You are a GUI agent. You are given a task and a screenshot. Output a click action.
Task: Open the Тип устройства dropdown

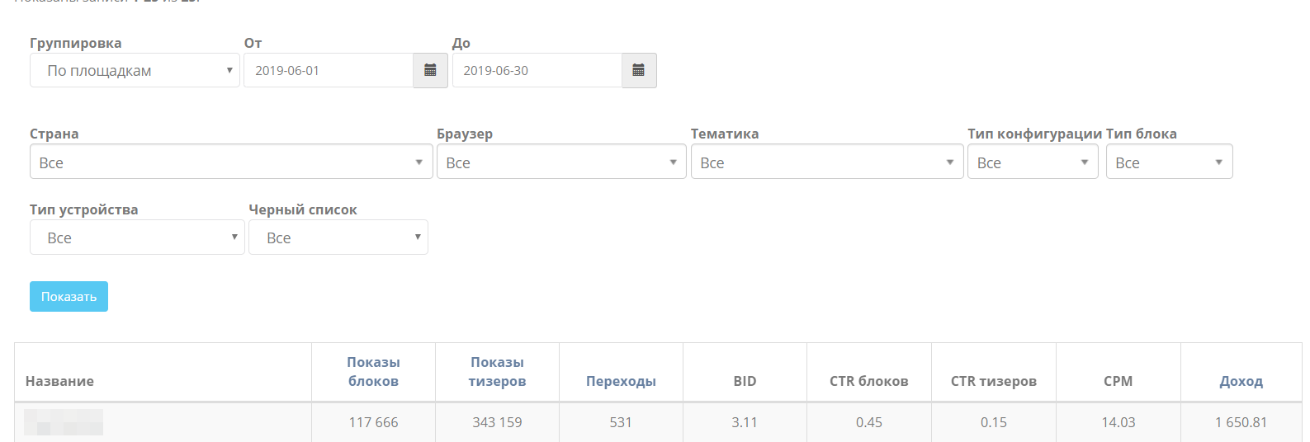tap(137, 237)
